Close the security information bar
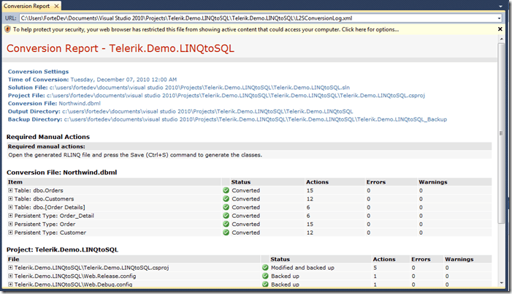This screenshot has height=294, width=512. coord(500,29)
